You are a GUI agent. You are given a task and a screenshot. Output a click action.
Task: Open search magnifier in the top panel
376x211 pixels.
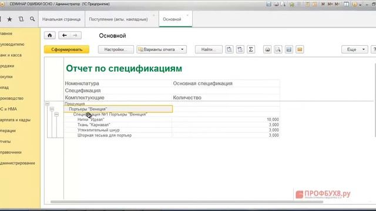coord(32,19)
